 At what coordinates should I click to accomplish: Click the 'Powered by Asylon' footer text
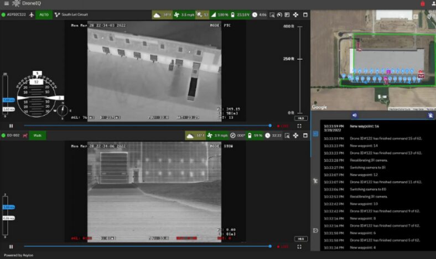pyautogui.click(x=18, y=255)
